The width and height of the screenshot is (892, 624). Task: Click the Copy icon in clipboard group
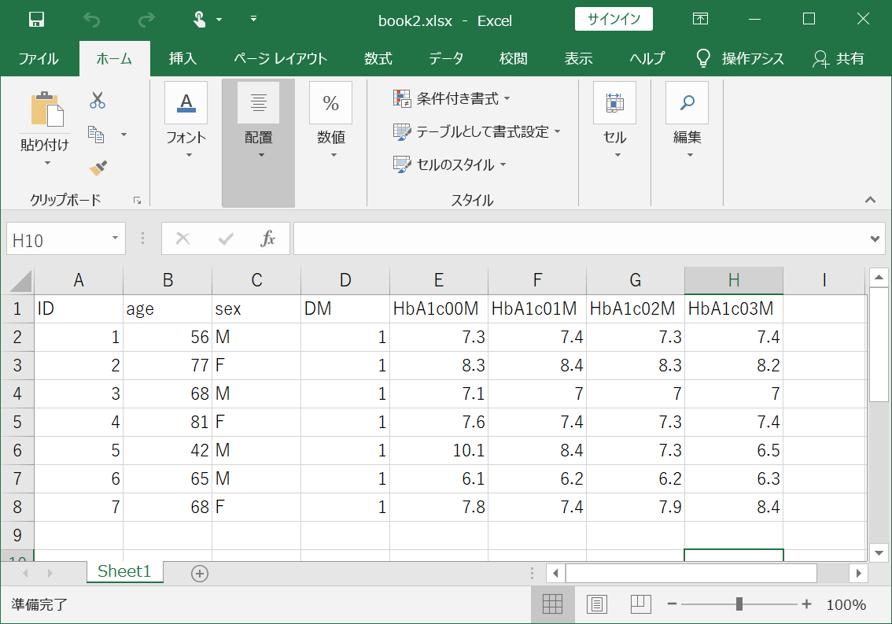click(97, 135)
